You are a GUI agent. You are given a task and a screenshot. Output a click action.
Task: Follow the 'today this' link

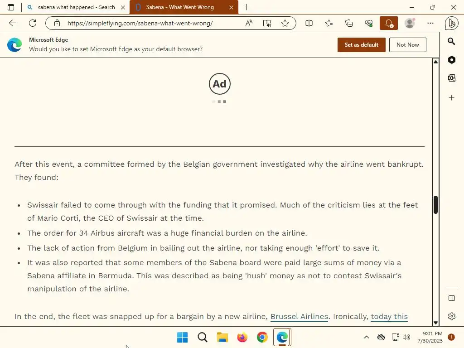tap(389, 316)
